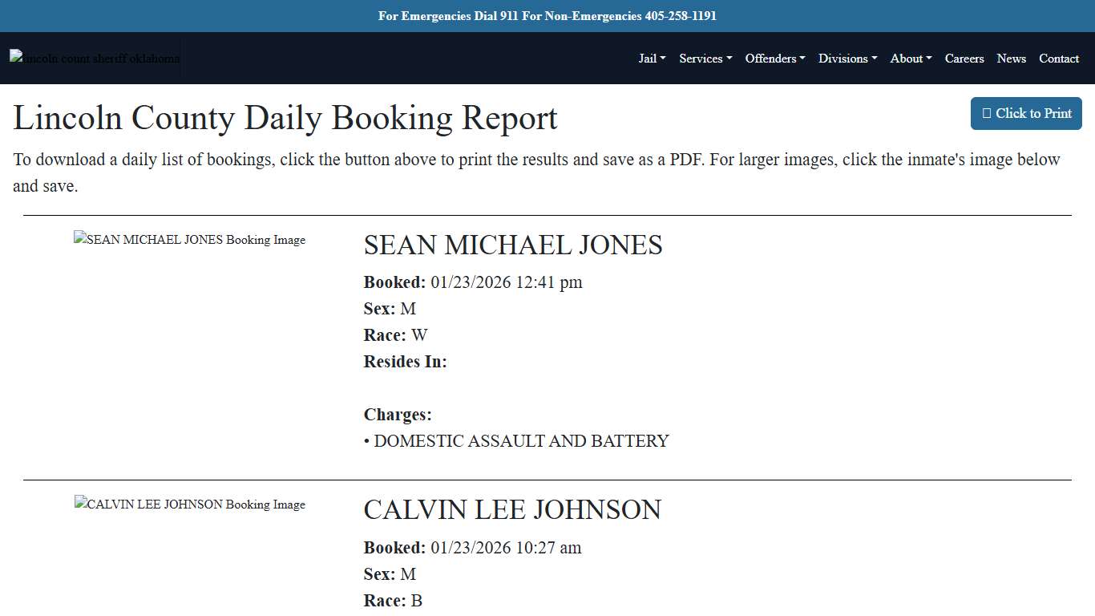Image resolution: width=1095 pixels, height=616 pixels.
Task: Click SEAN MICHAEL JONES name heading
Action: (513, 245)
